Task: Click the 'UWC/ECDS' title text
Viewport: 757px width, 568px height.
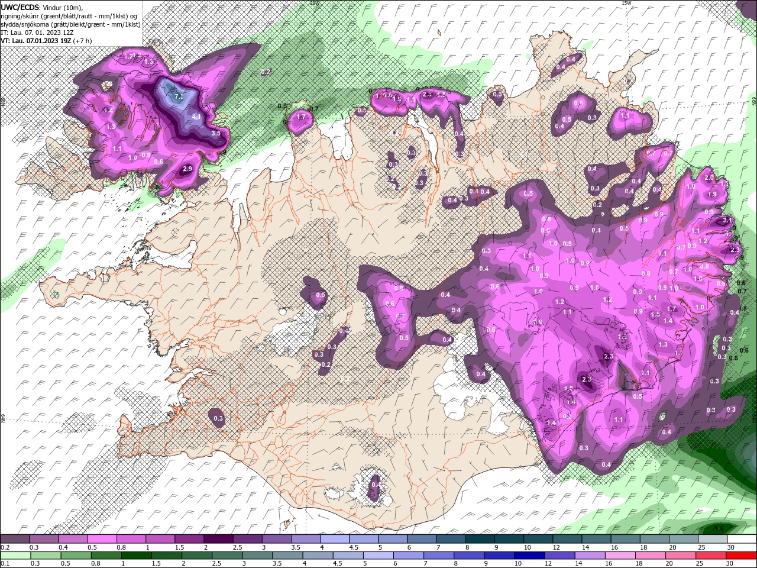Action: 20,7
